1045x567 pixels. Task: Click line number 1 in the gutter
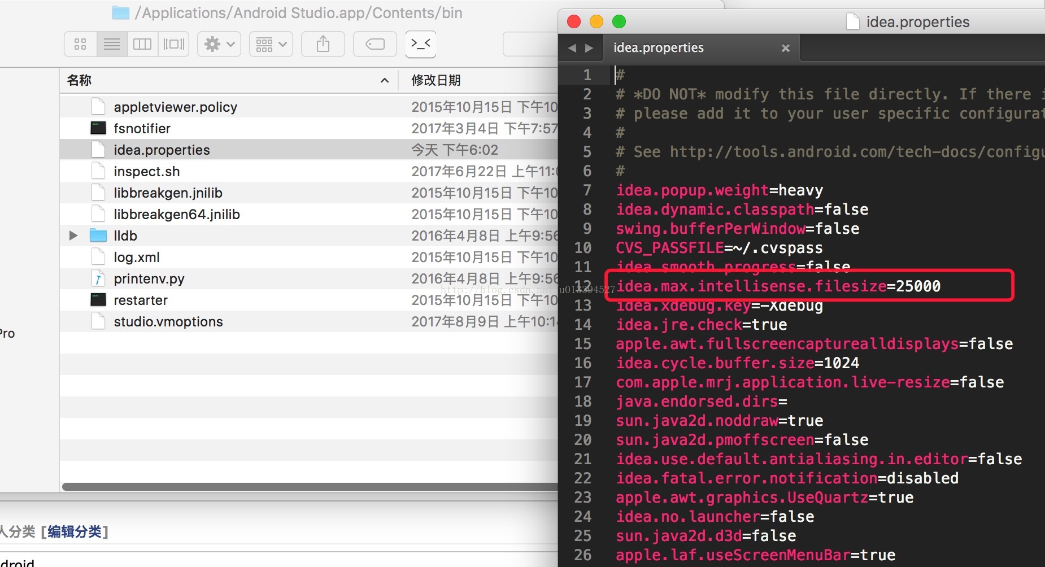(587, 75)
